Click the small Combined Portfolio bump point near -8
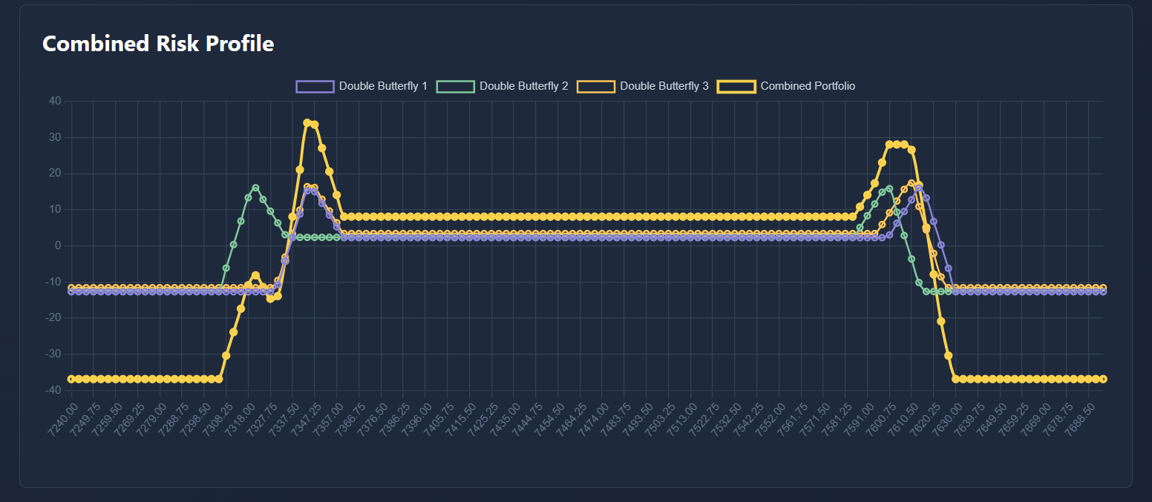Screen dimensions: 1152x502 click(255, 276)
